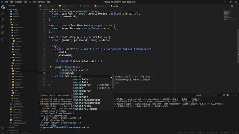Select the 'useScreens' suggestion
239x134 pixels.
point(93,106)
